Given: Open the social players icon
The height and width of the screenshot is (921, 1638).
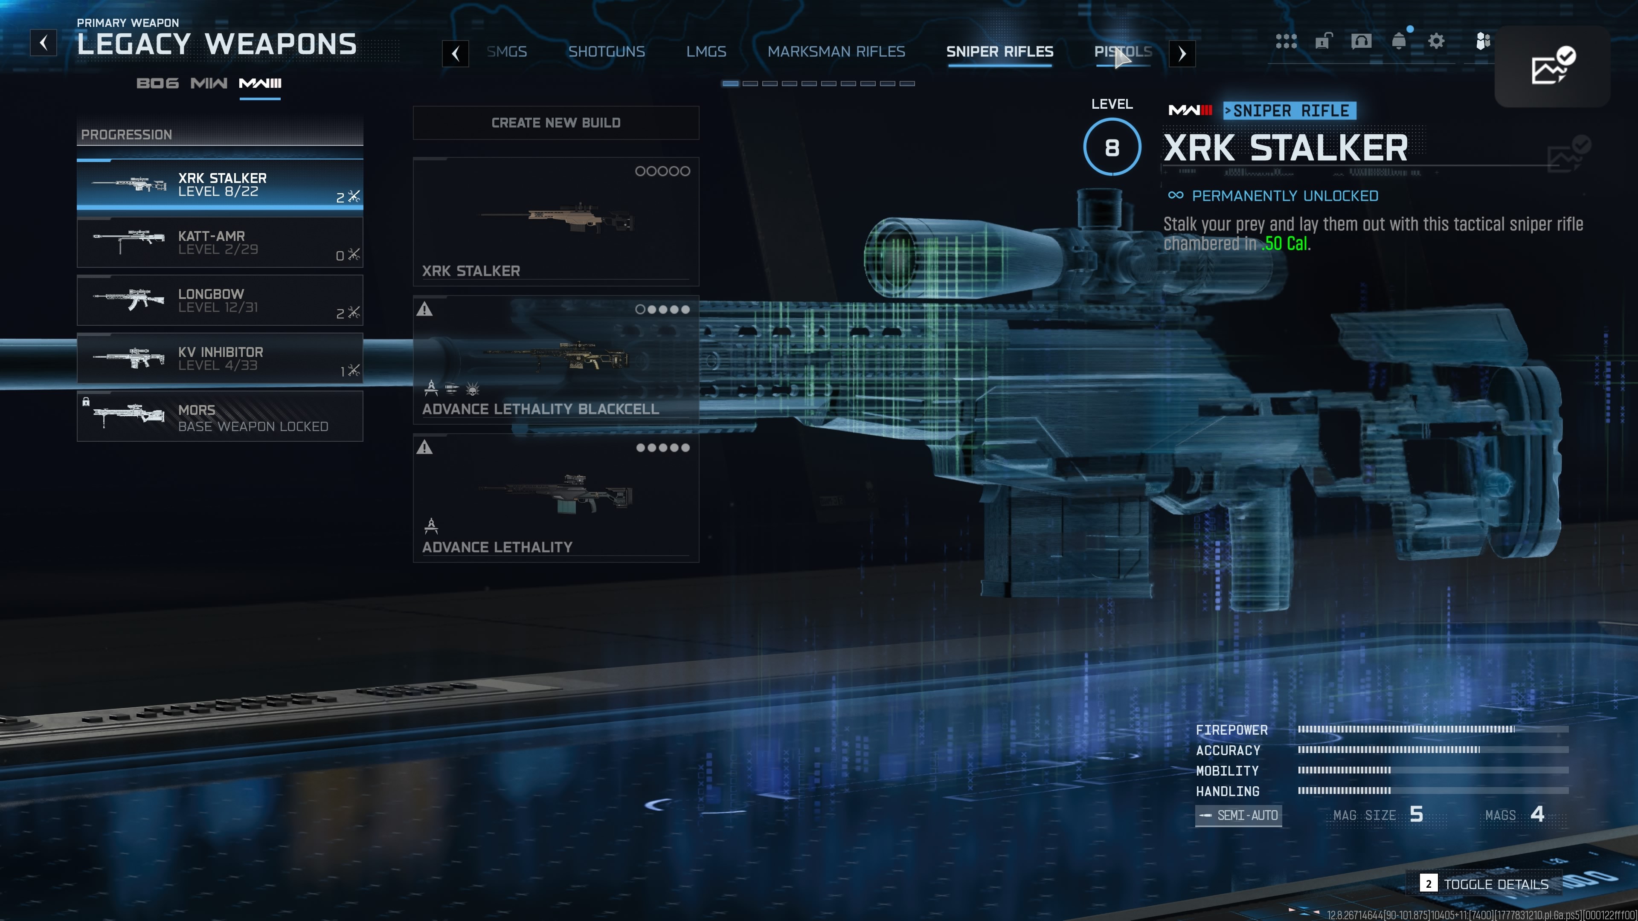Looking at the screenshot, I should click(1483, 41).
